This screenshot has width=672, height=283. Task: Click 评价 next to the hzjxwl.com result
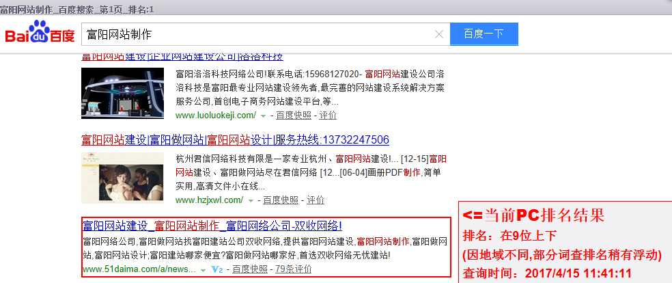pos(315,200)
